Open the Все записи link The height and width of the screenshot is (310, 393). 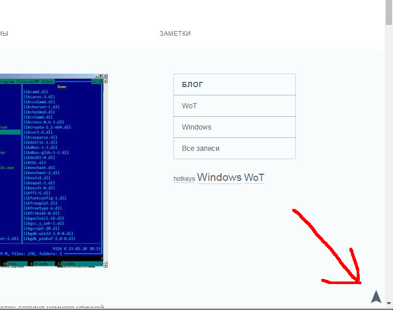(235, 148)
